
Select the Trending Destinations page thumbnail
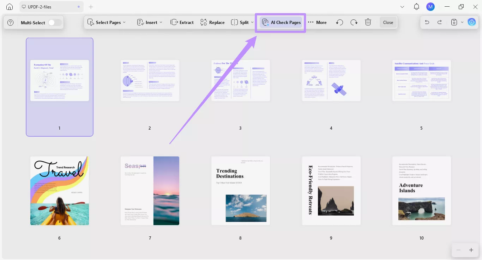pos(240,190)
